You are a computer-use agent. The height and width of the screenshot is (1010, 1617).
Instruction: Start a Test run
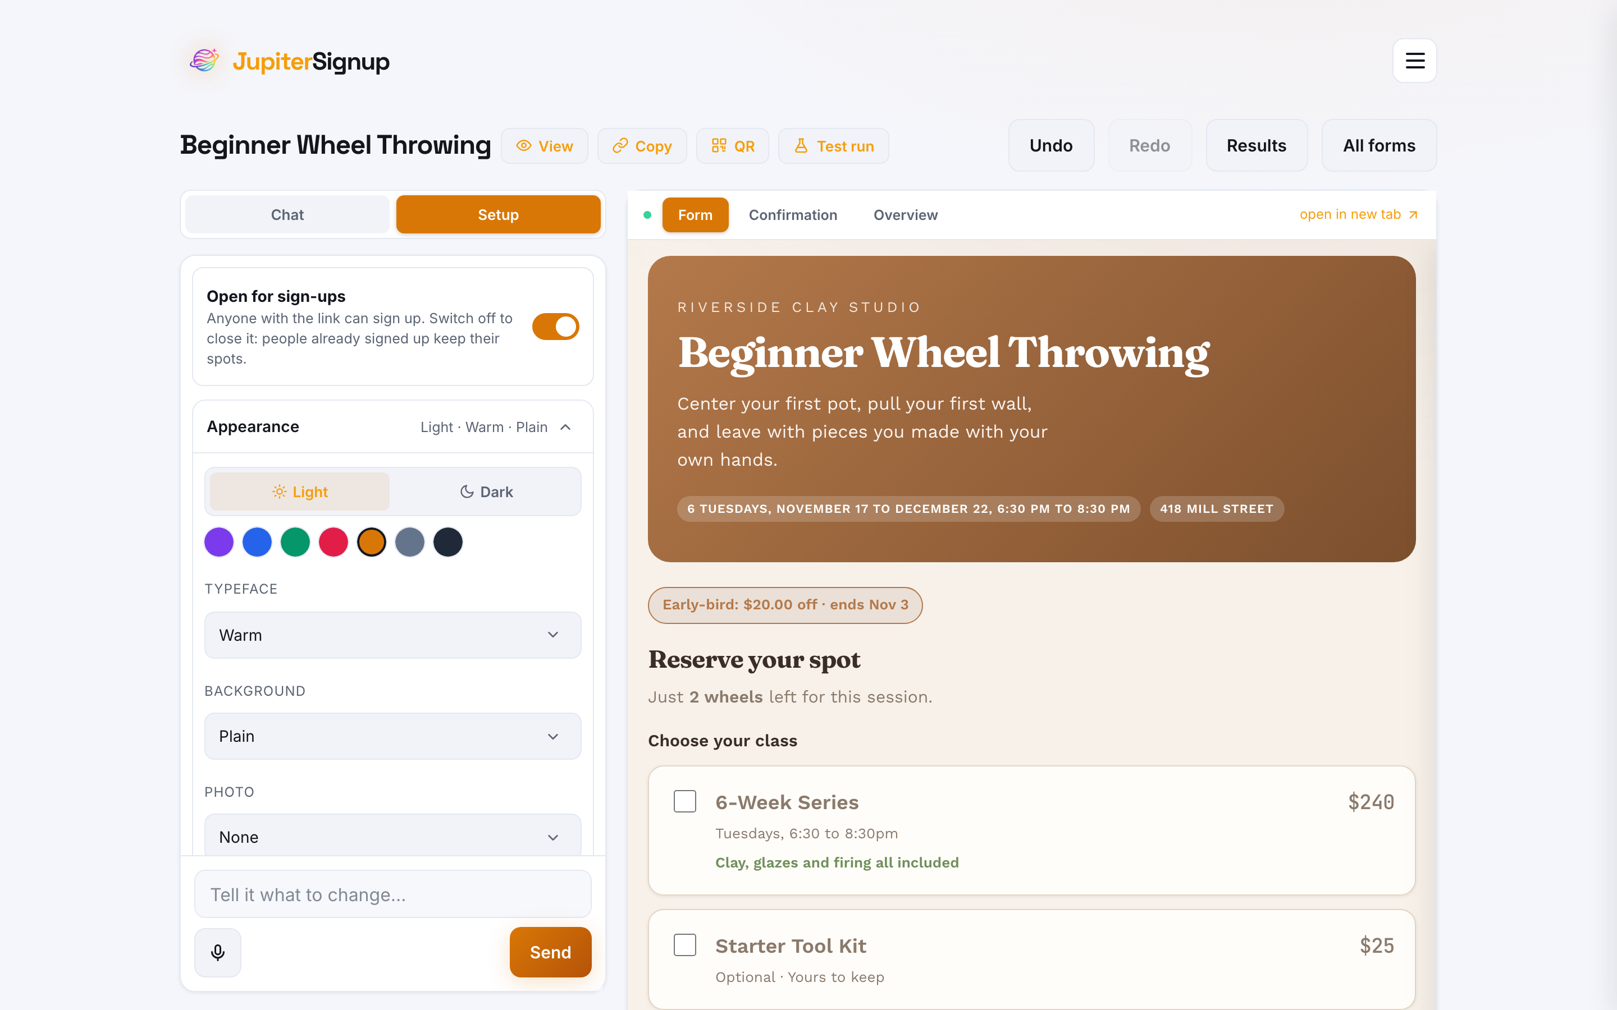(833, 146)
